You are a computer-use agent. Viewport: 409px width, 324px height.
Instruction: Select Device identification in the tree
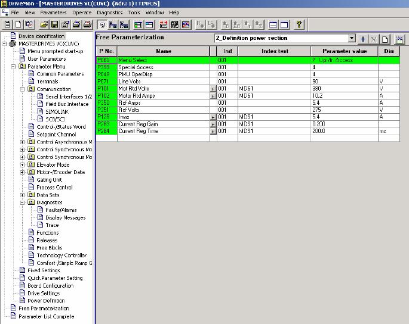(41, 36)
